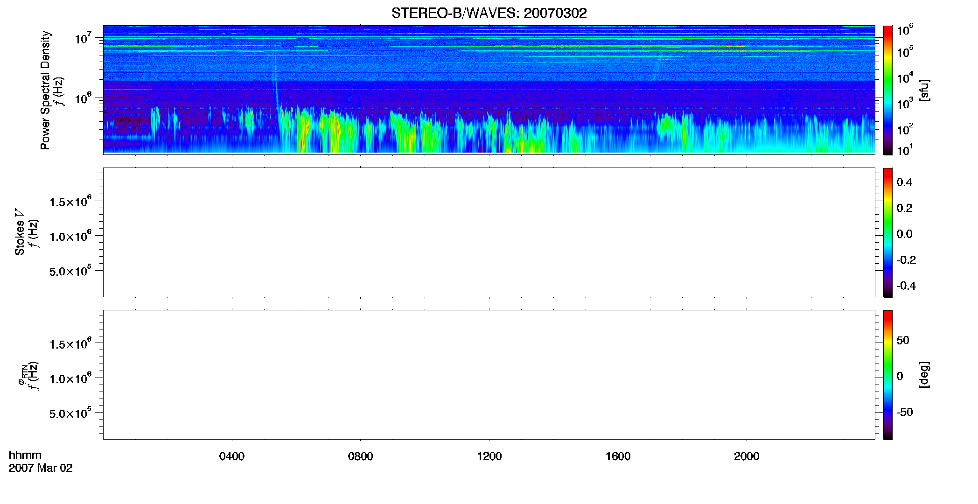Click the -0.4 Stokes color bar value
The width and height of the screenshot is (978, 504).
pyautogui.click(x=906, y=286)
